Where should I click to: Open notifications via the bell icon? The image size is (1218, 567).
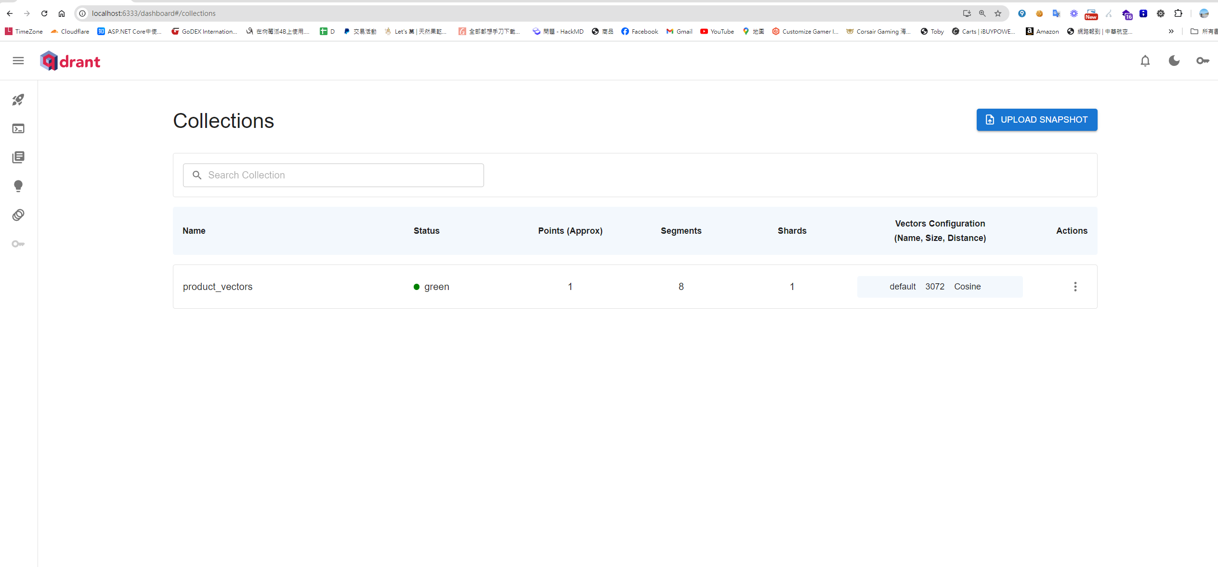1145,61
